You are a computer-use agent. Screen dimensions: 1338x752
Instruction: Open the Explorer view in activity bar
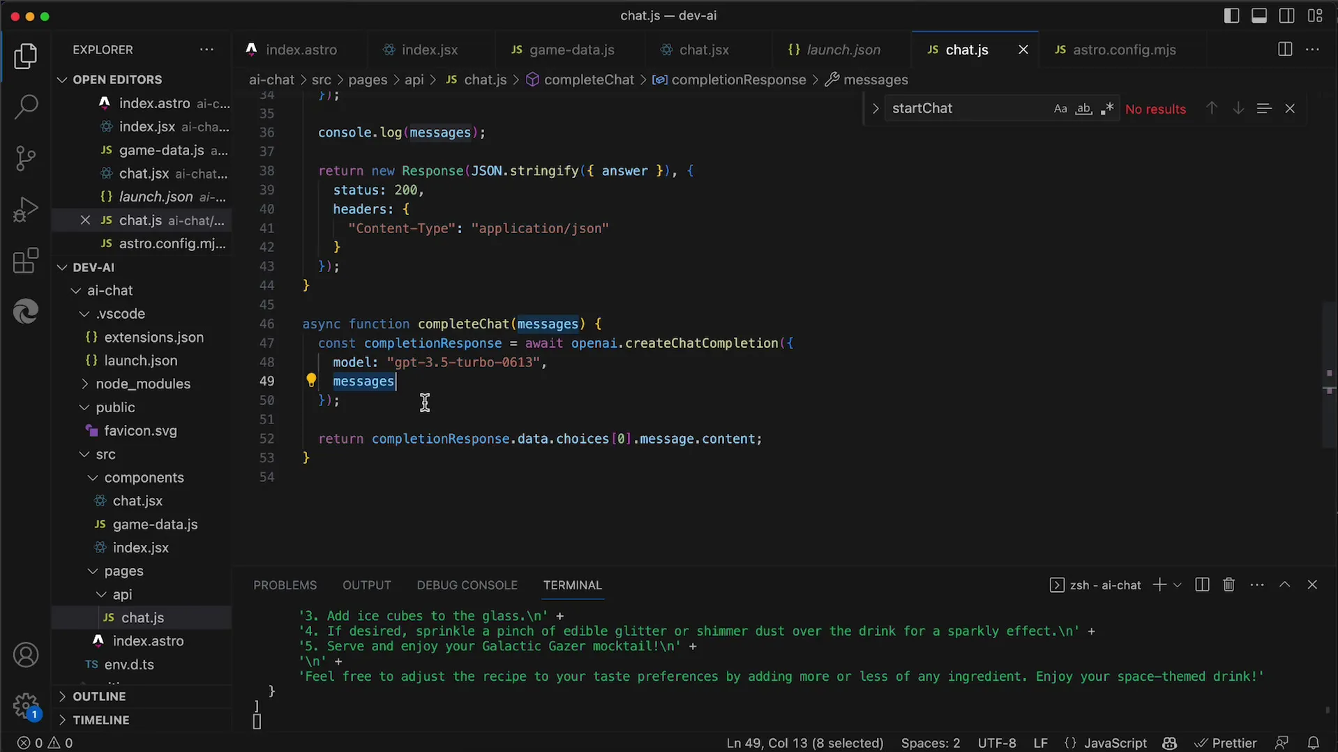(x=26, y=56)
